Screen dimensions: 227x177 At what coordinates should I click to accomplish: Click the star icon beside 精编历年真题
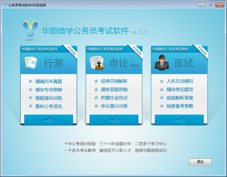tap(31, 82)
